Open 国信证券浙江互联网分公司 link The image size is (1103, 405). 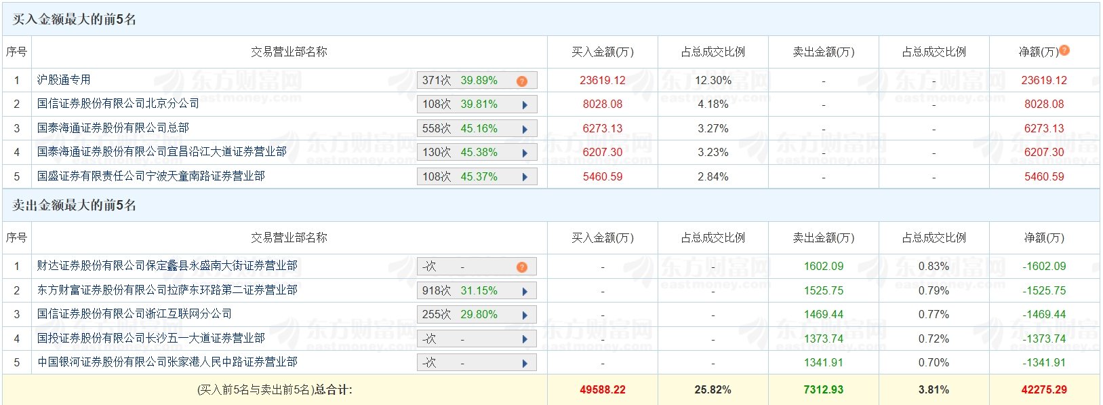click(x=134, y=314)
